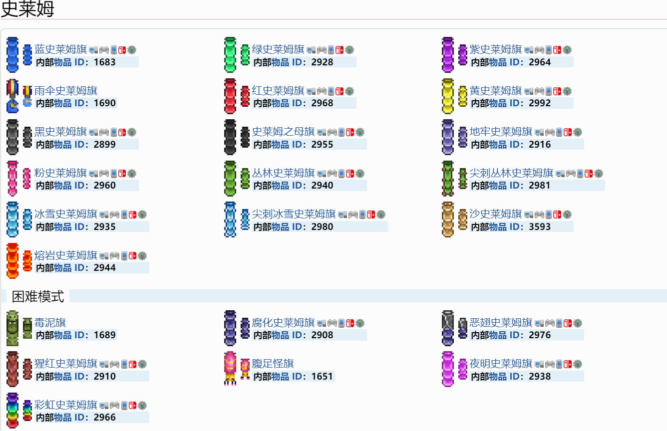The width and height of the screenshot is (667, 431).
Task: Open the 尖刺冰雪史莱姆旗 link
Action: pyautogui.click(x=294, y=214)
